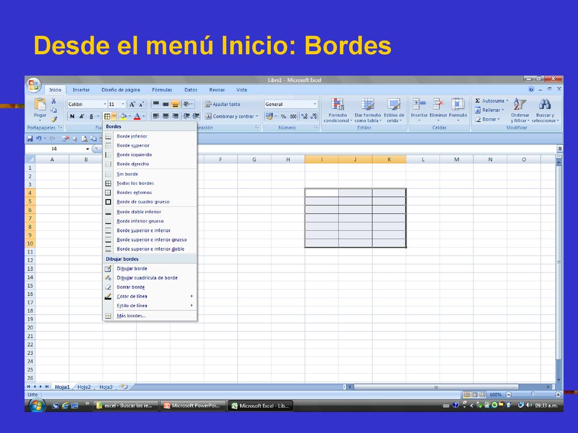The width and height of the screenshot is (578, 433).
Task: Open the General number format dropdown
Action: tap(315, 104)
